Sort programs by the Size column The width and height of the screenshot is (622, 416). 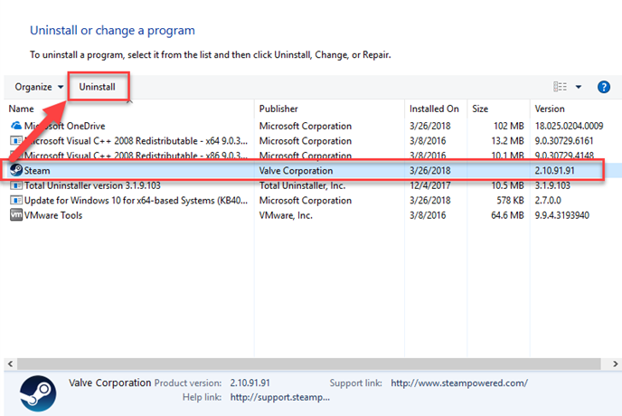481,109
